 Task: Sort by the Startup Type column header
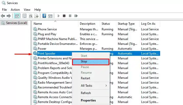(x=128, y=24)
